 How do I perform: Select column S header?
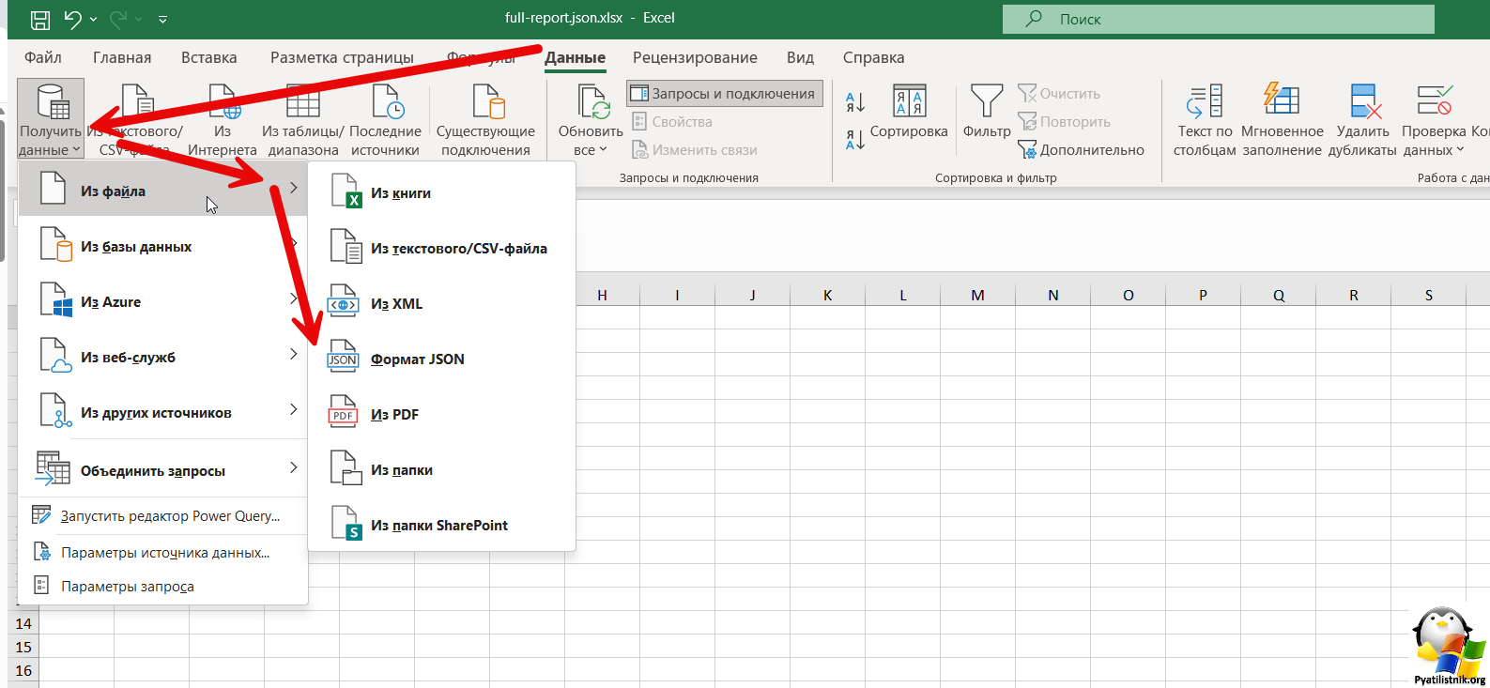pyautogui.click(x=1429, y=295)
